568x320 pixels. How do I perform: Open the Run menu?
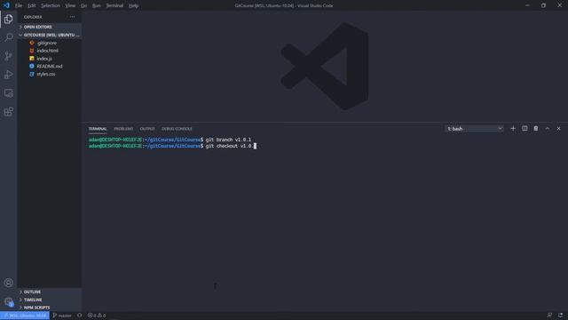(x=97, y=5)
